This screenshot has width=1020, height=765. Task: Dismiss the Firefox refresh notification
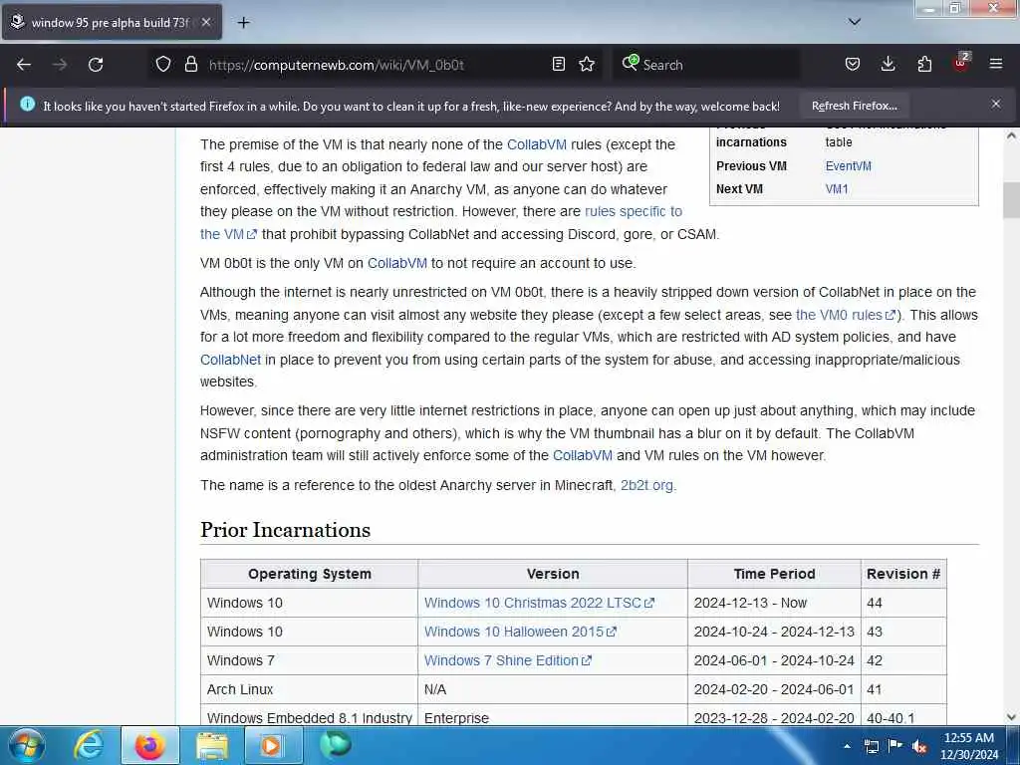996,104
